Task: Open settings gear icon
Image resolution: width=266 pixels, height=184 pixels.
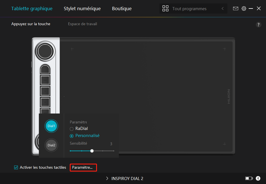Action: click(244, 8)
